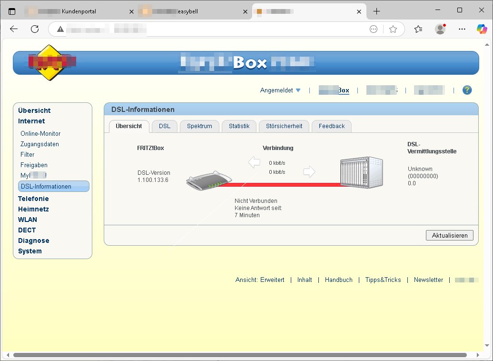Expand the Angemeldet dropdown
The height and width of the screenshot is (361, 493).
click(280, 90)
